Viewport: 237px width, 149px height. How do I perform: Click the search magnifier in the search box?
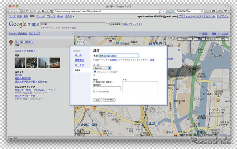click(x=201, y=11)
